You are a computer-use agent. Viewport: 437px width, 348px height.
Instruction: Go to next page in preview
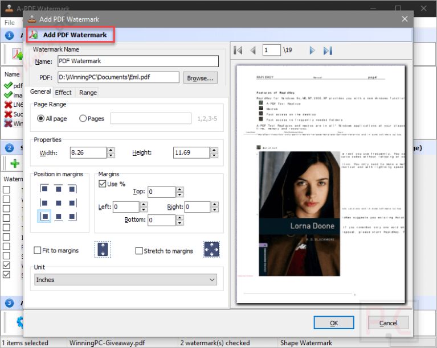click(x=312, y=51)
